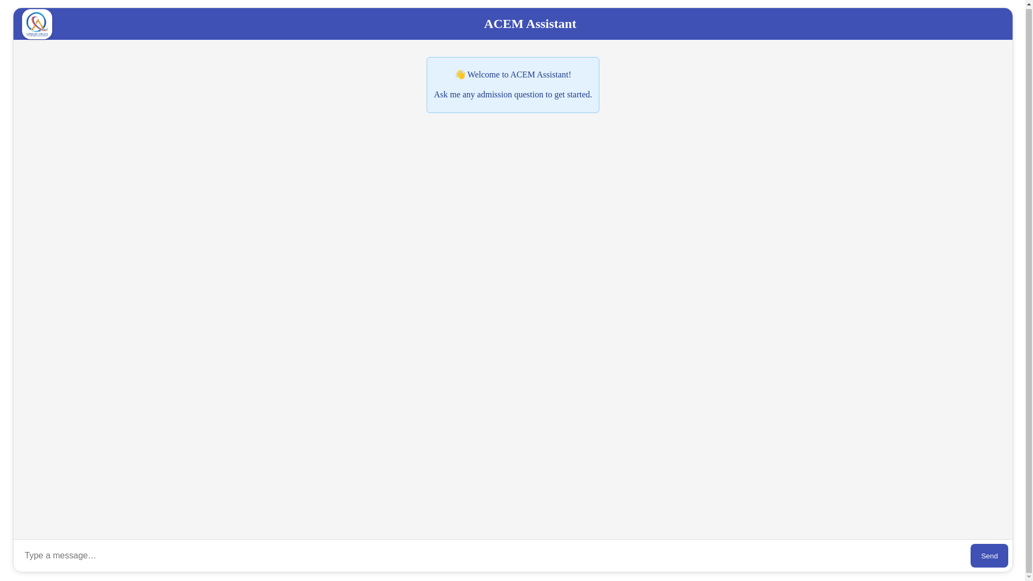1033x581 pixels.
Task: Click the page vertical scrollbar
Action: click(1029, 290)
